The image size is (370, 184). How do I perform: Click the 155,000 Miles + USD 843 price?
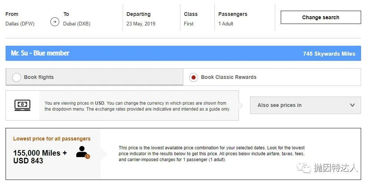[40, 157]
